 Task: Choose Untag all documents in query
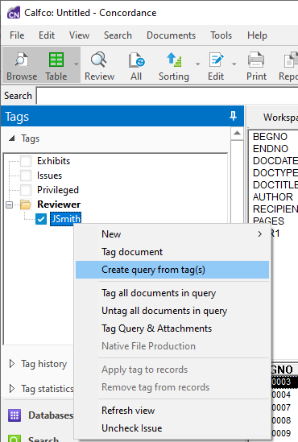pos(172,311)
